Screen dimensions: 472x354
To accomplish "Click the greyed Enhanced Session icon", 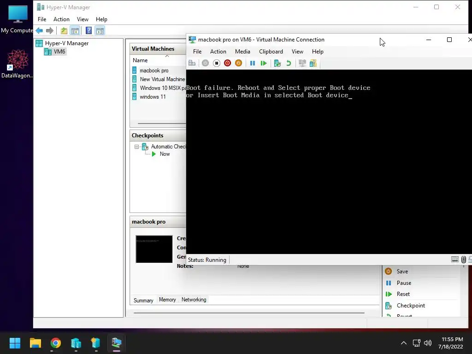I will [302, 63].
